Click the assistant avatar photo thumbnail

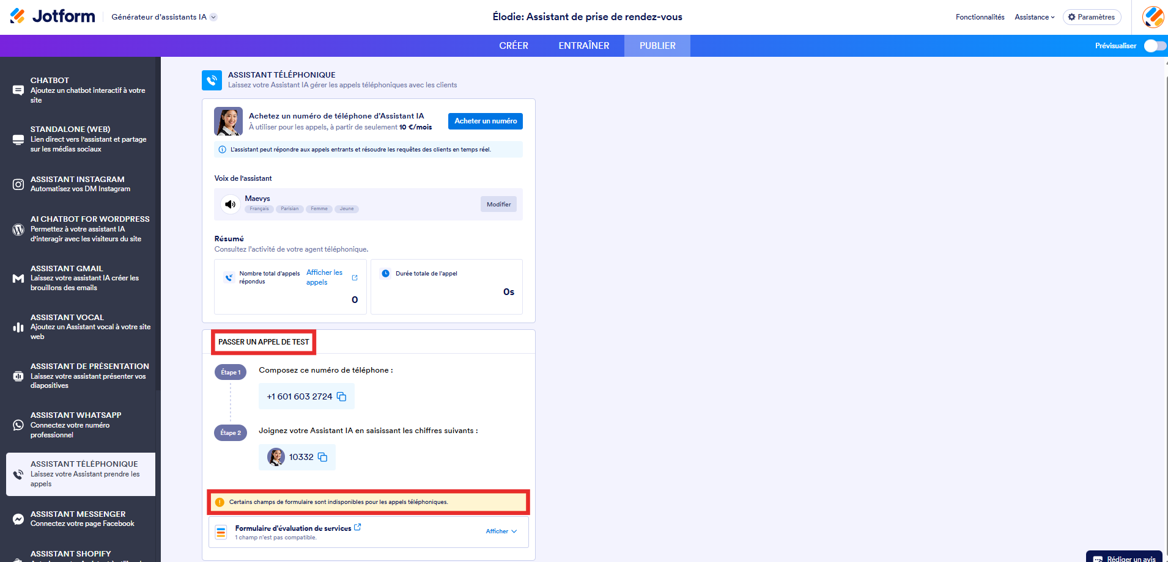coord(228,122)
